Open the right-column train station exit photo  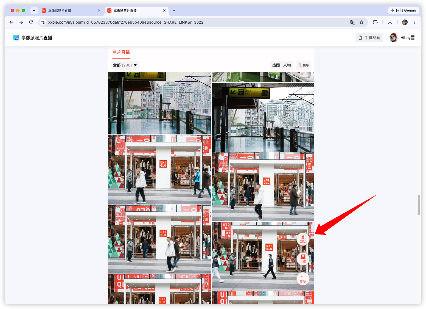(263, 117)
